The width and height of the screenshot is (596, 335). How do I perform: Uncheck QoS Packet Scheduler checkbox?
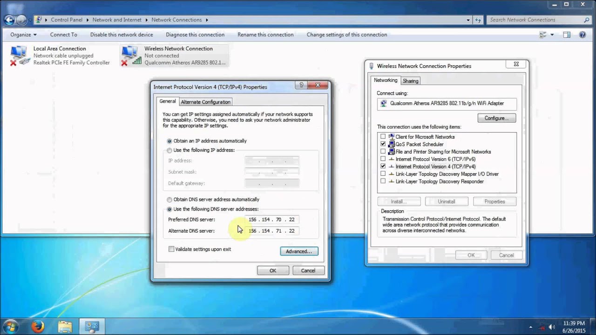[x=383, y=144]
